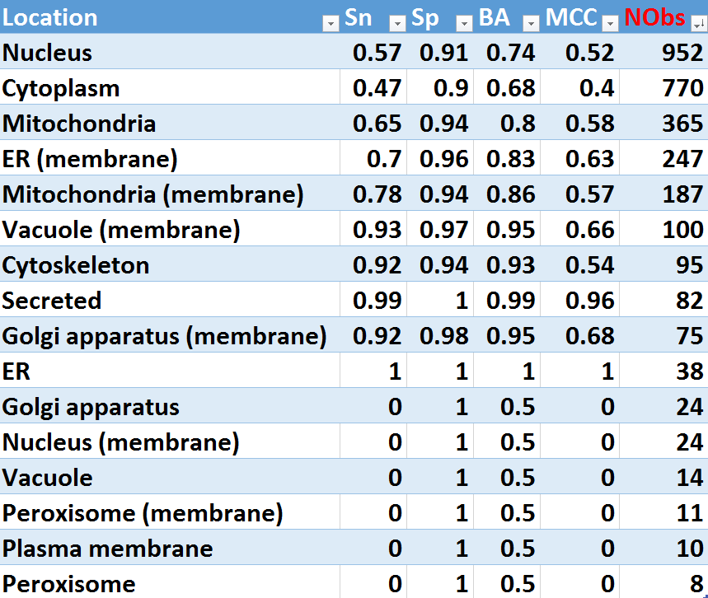Image resolution: width=708 pixels, height=598 pixels.
Task: Click the MCC value 0.96 cell
Action: [x=590, y=301]
